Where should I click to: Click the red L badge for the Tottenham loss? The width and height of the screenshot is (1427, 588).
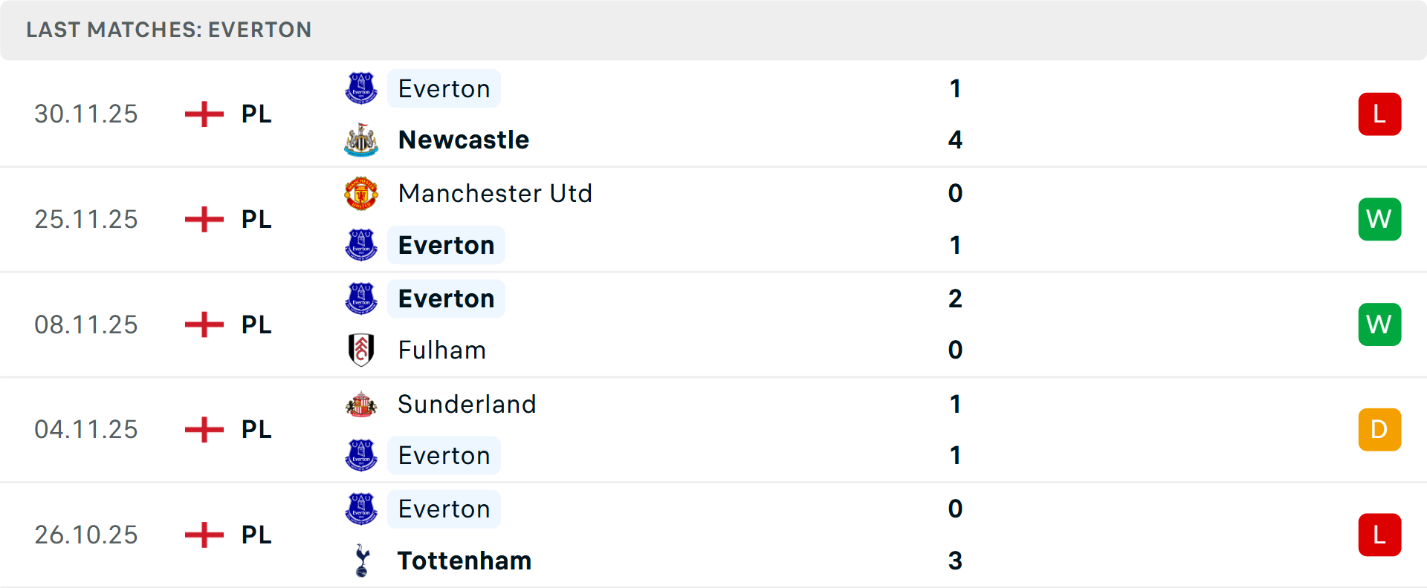[1379, 535]
